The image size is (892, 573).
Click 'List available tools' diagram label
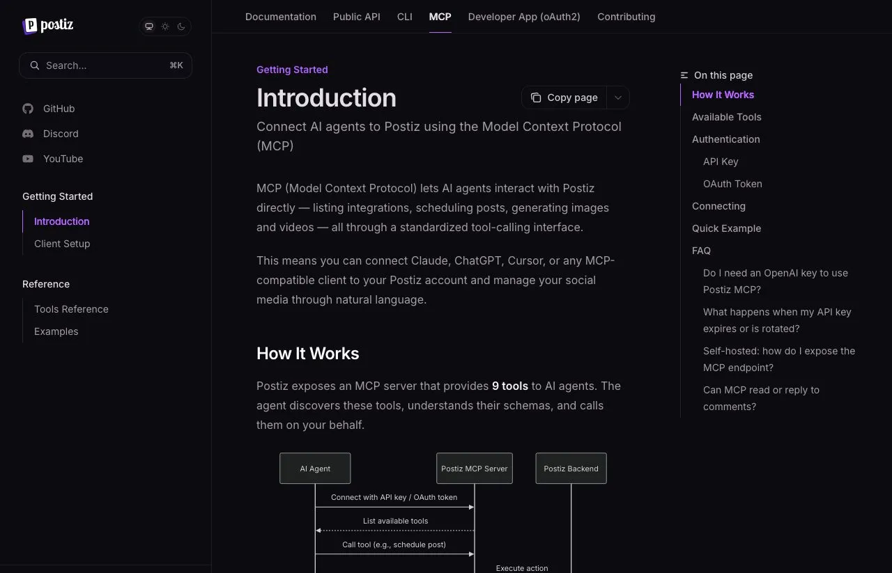click(395, 521)
